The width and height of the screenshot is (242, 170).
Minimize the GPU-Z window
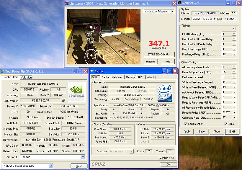click(75, 71)
